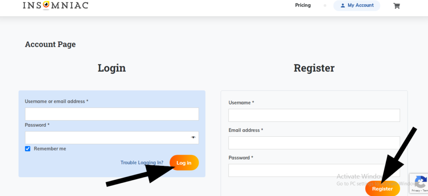Image resolution: width=428 pixels, height=196 pixels.
Task: Click the orange Log in button
Action: tap(184, 163)
